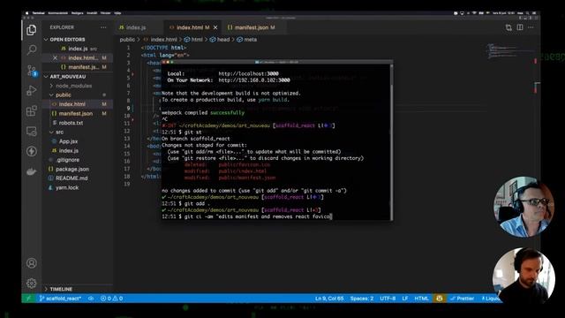The width and height of the screenshot is (565, 318).
Task: Collapse the Open Editors section
Action: (67, 39)
